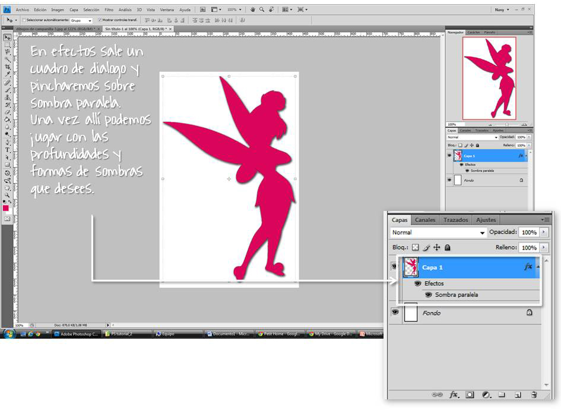Viewport: 561px width, 410px height.
Task: Create new group in enlarged Capas panel
Action: 502,395
